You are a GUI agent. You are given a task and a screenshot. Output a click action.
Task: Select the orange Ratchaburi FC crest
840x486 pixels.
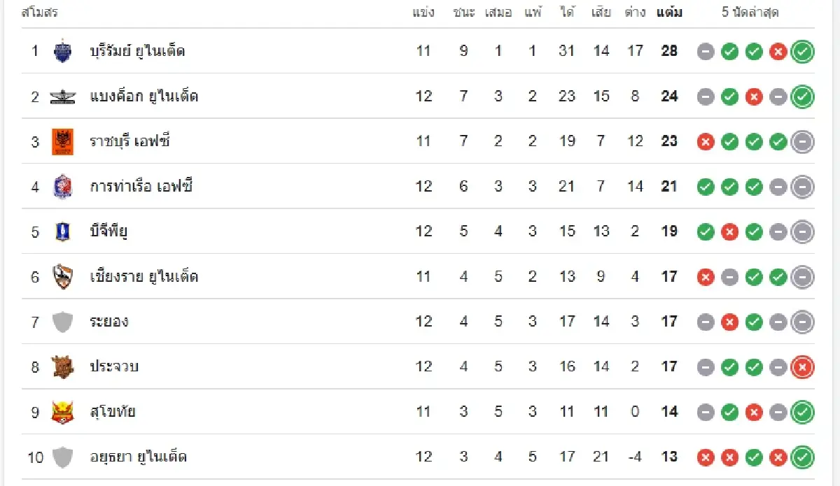(62, 142)
